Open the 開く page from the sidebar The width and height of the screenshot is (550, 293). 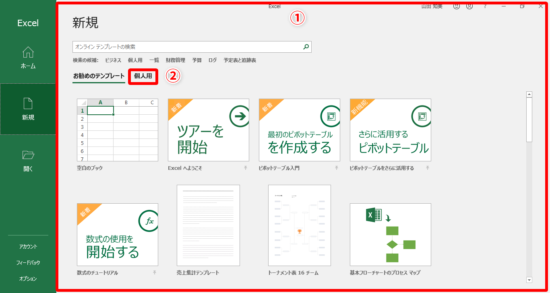[28, 161]
